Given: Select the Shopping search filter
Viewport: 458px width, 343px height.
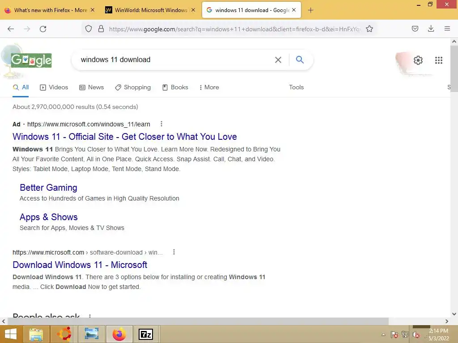Looking at the screenshot, I should pos(133,87).
